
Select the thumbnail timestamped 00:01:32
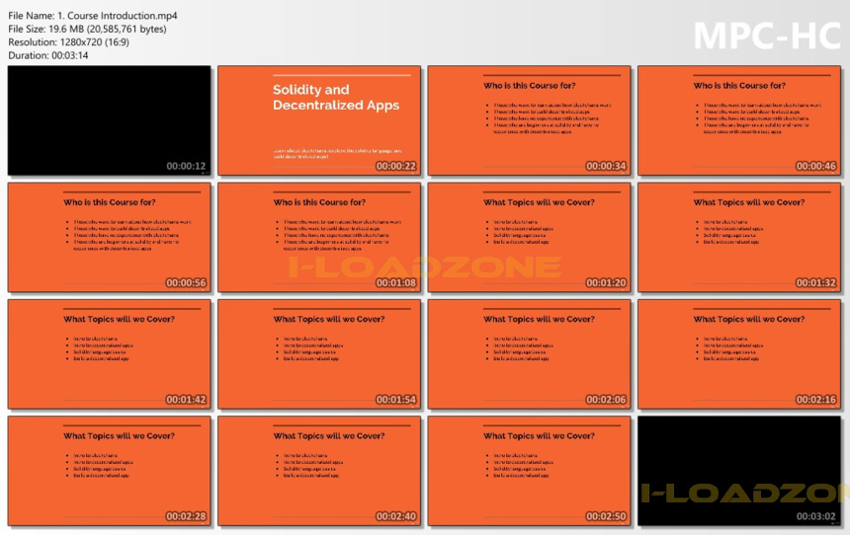(x=739, y=238)
